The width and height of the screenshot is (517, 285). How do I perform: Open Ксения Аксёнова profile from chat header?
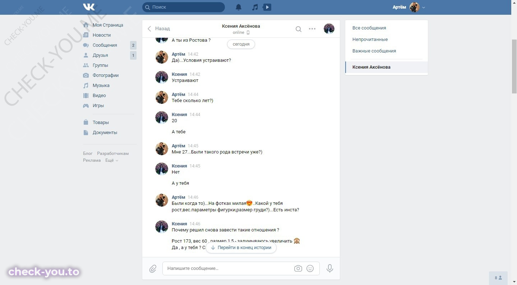(x=241, y=26)
